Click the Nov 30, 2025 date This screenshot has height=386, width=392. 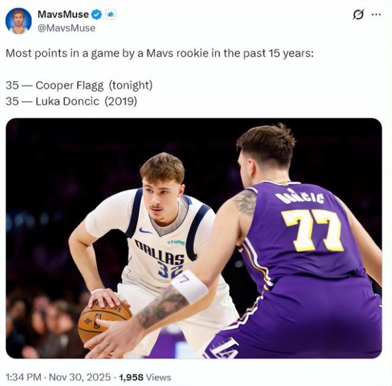[80, 377]
